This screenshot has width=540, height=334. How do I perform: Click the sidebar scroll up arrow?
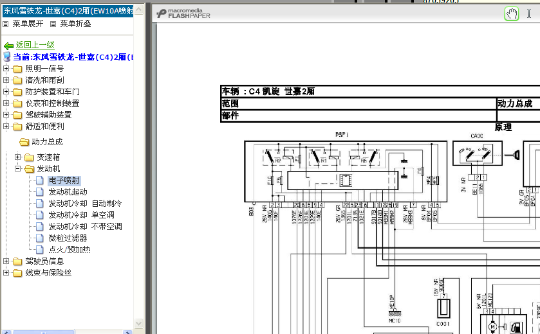pos(139,9)
